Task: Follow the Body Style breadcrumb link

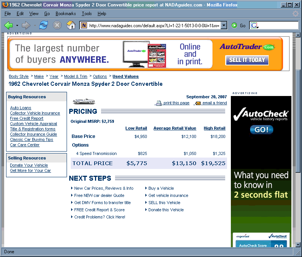Action: (19, 76)
